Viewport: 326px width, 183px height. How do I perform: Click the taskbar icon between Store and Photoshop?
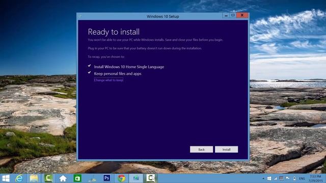[x=92, y=178]
